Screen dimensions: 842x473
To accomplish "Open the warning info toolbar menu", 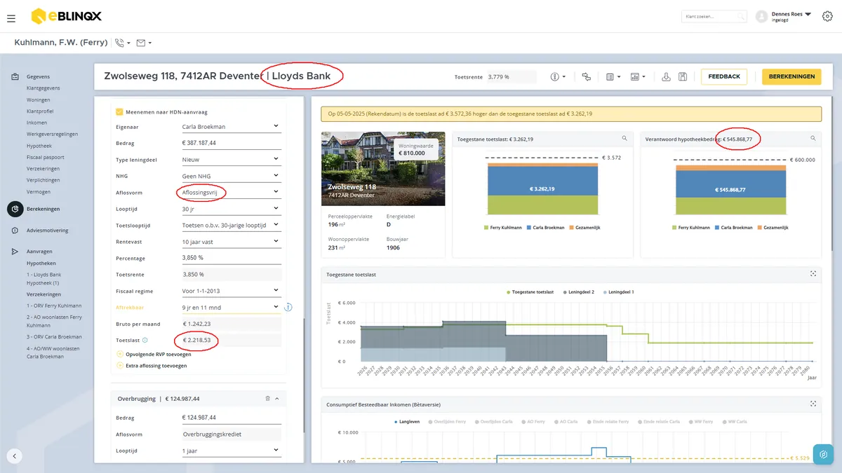I will (x=559, y=76).
